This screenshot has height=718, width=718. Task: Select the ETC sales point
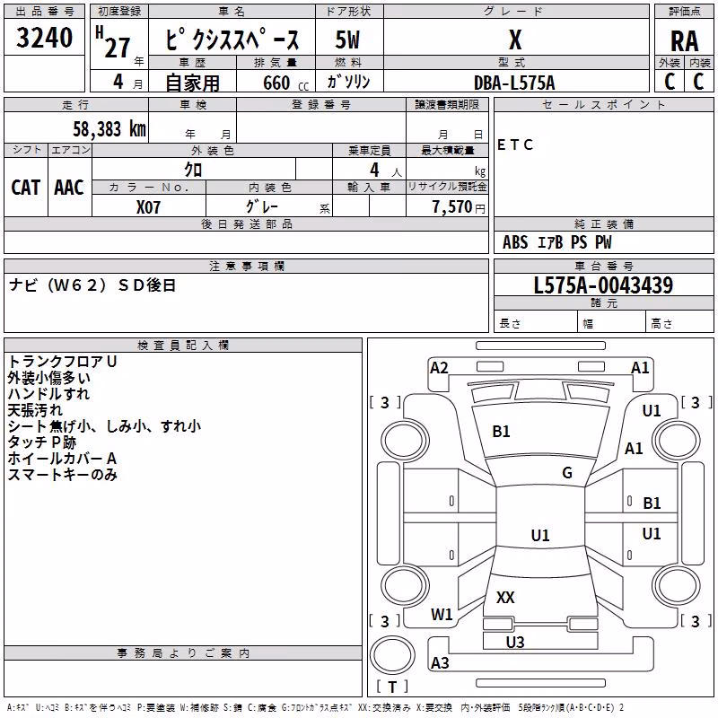click(515, 144)
